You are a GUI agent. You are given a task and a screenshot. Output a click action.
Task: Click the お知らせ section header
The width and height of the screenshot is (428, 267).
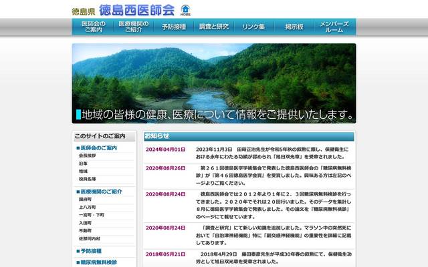coord(249,136)
